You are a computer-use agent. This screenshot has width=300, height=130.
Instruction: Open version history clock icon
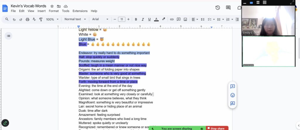coord(218,8)
